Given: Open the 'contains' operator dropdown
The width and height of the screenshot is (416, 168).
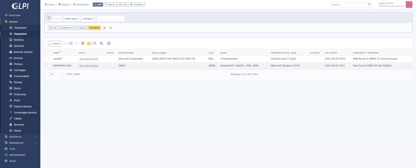Looking at the screenshot, I should pyautogui.click(x=89, y=19).
